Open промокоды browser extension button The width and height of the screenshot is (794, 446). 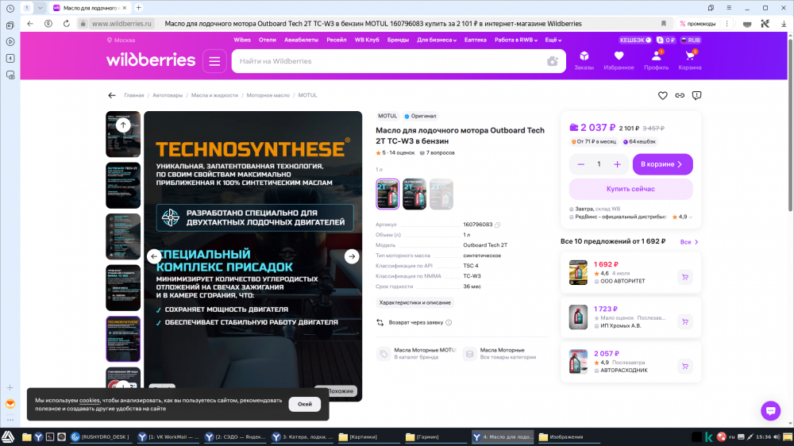point(698,24)
